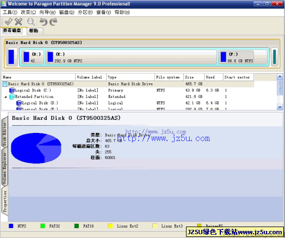Click the yellow Linux Ext2 legend swatch
The height and width of the screenshot is (238, 285).
[110, 226]
